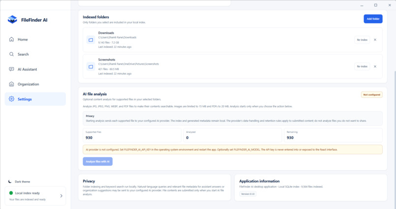Go to the Search section
Viewport: 396px width, 209px height.
[x=35, y=54]
